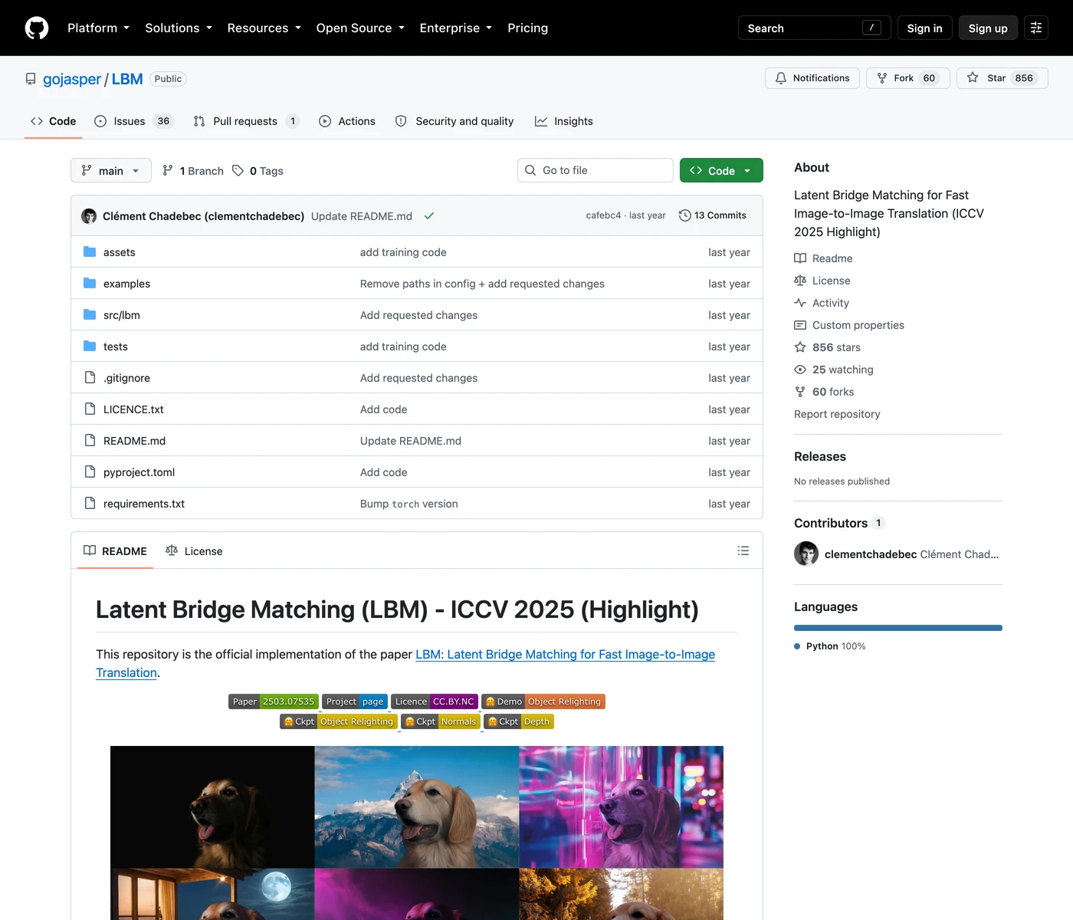Screen dimensions: 1073x920
Task: Click the 1 Branch link
Action: 193,170
